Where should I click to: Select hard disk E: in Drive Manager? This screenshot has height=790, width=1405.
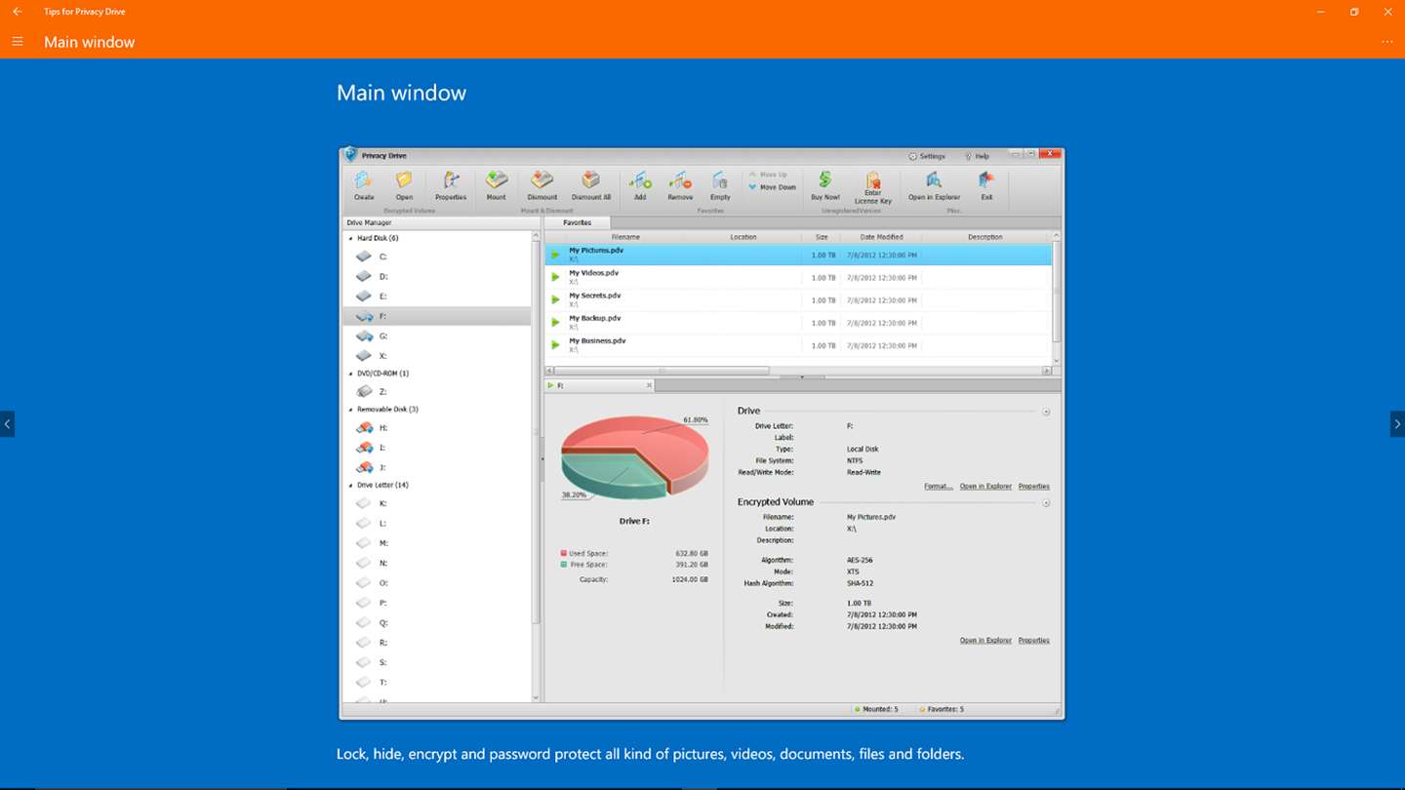[436, 296]
